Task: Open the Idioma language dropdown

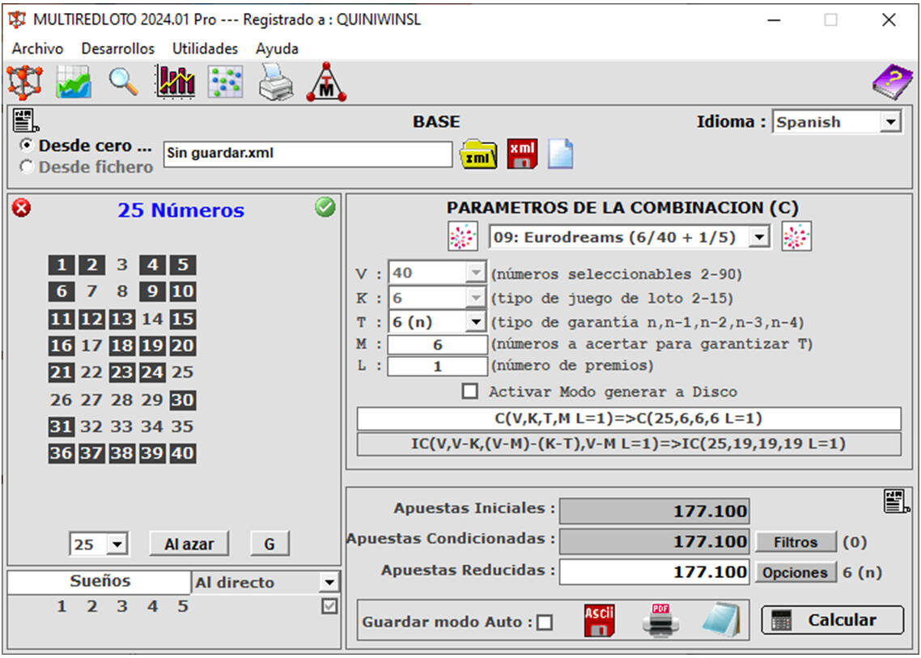Action: click(x=890, y=122)
